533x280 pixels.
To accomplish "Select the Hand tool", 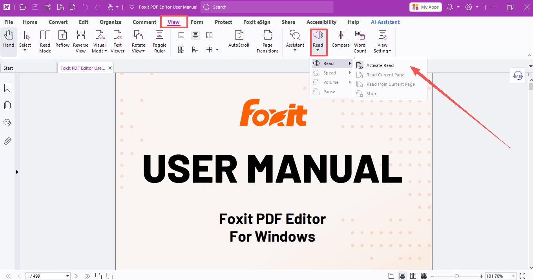I will 9,42.
